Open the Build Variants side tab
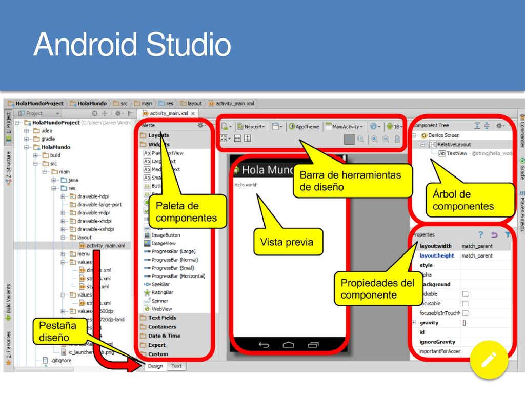The height and width of the screenshot is (394, 525). coord(8,303)
